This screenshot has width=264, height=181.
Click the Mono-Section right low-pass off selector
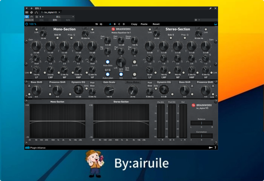click(x=85, y=28)
